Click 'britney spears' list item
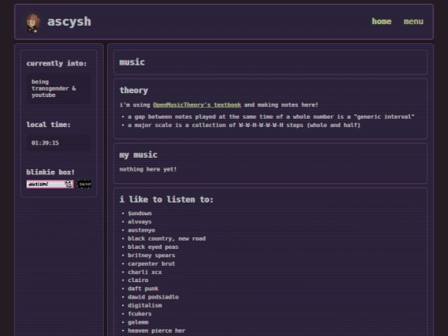The image size is (448, 336). click(152, 256)
